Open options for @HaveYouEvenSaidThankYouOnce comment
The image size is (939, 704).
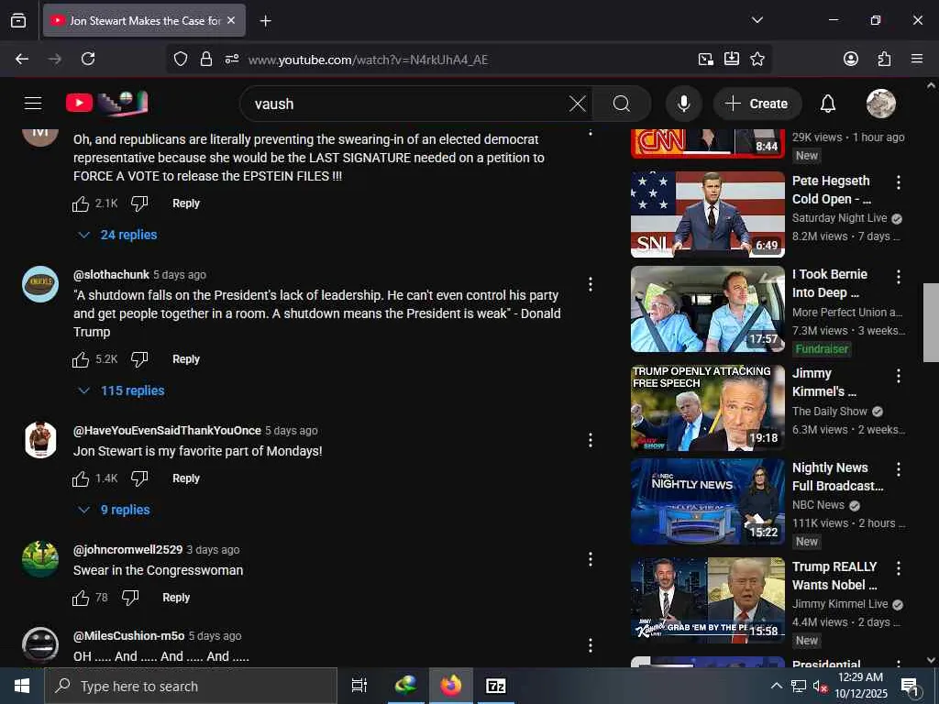tap(591, 440)
